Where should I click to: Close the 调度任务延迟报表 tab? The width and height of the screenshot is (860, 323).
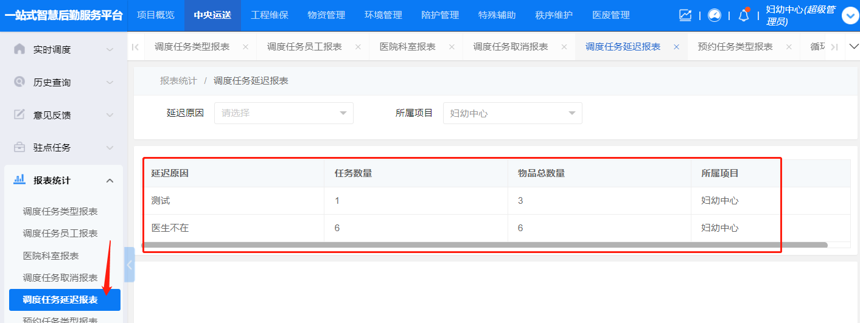[x=676, y=47]
